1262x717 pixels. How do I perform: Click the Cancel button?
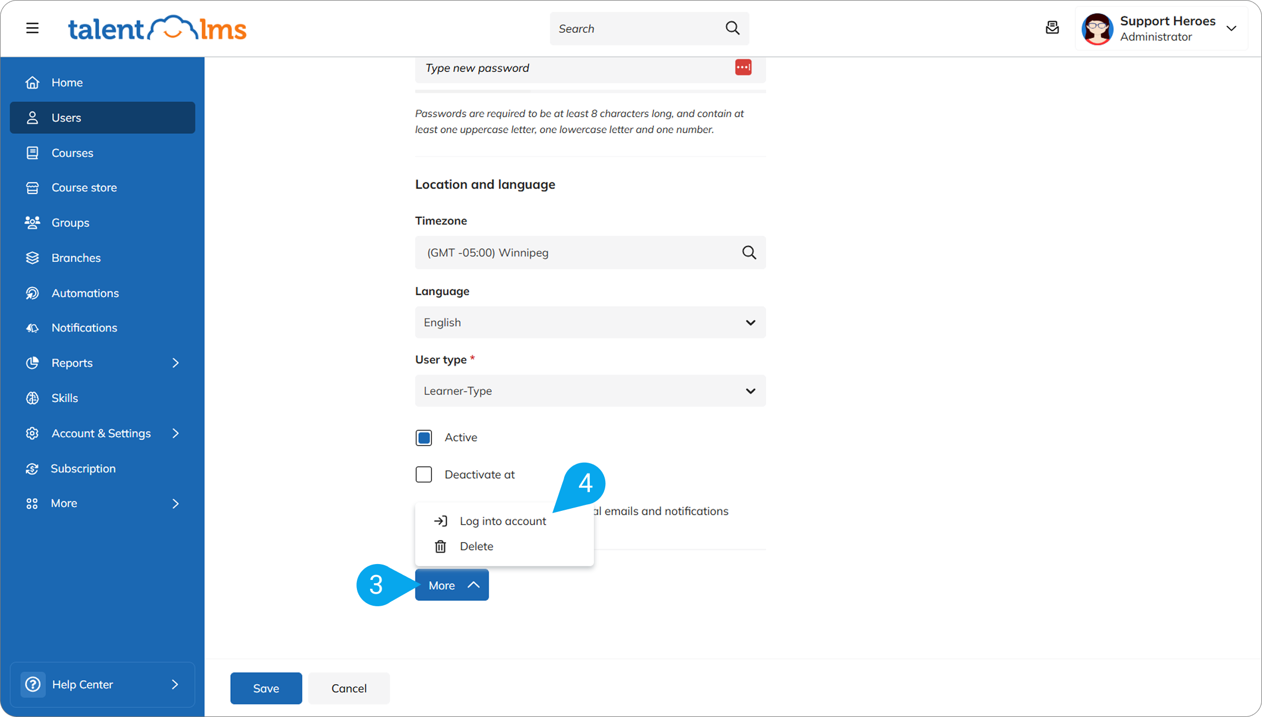point(349,688)
